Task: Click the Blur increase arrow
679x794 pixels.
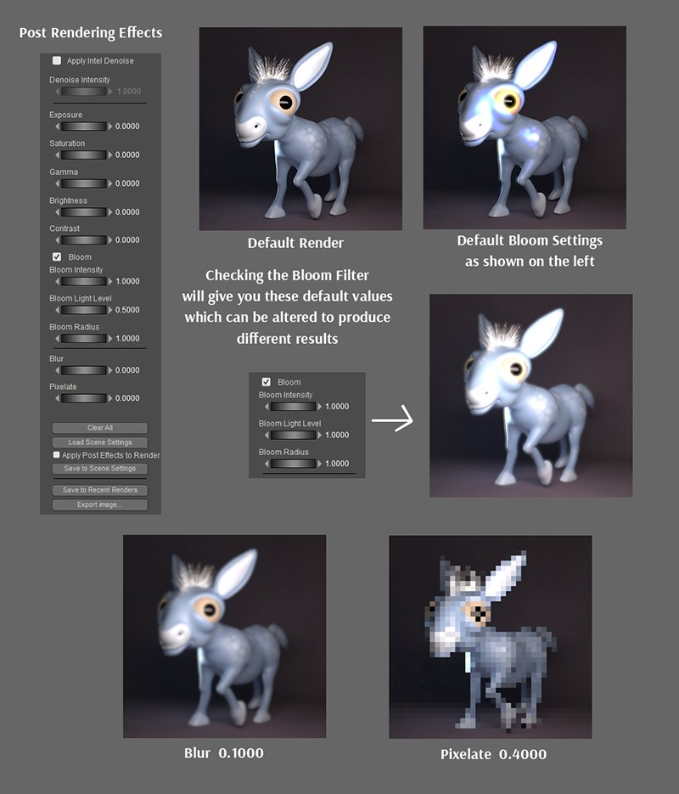Action: pos(109,370)
